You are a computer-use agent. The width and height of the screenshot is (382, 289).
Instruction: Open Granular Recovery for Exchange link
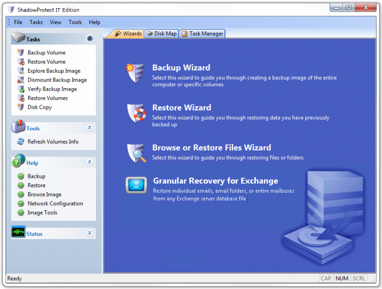[x=216, y=181]
